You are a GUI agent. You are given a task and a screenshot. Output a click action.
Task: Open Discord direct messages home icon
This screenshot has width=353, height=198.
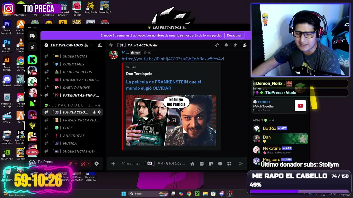point(32,36)
